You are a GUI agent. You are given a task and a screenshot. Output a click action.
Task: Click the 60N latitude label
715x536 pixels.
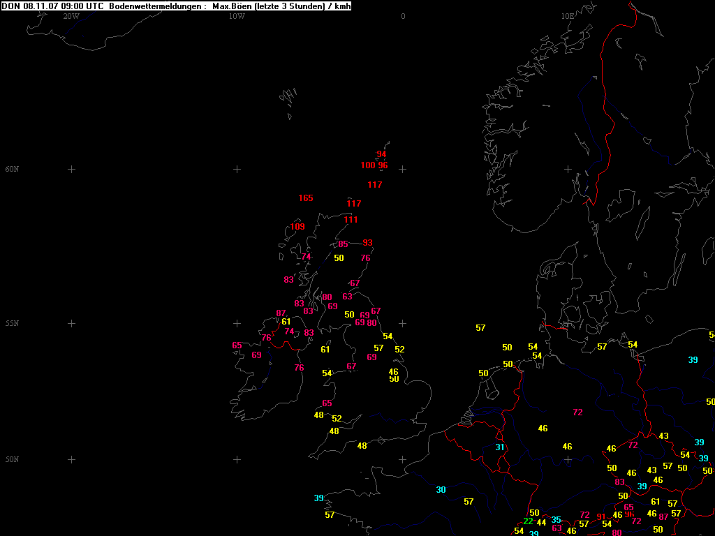[x=12, y=170]
